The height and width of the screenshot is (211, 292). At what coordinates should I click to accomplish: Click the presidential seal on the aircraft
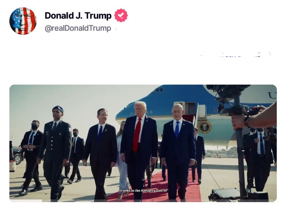[x=204, y=127]
